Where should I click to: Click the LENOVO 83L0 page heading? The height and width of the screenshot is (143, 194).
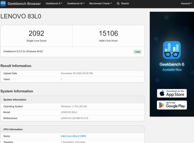pos(21,16)
